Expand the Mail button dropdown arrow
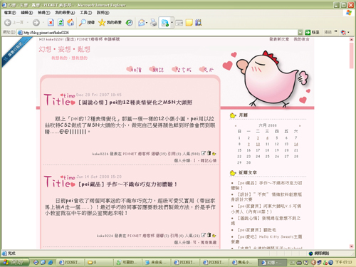Image resolution: width=356 pixels, height=267 pixels. 147,23
